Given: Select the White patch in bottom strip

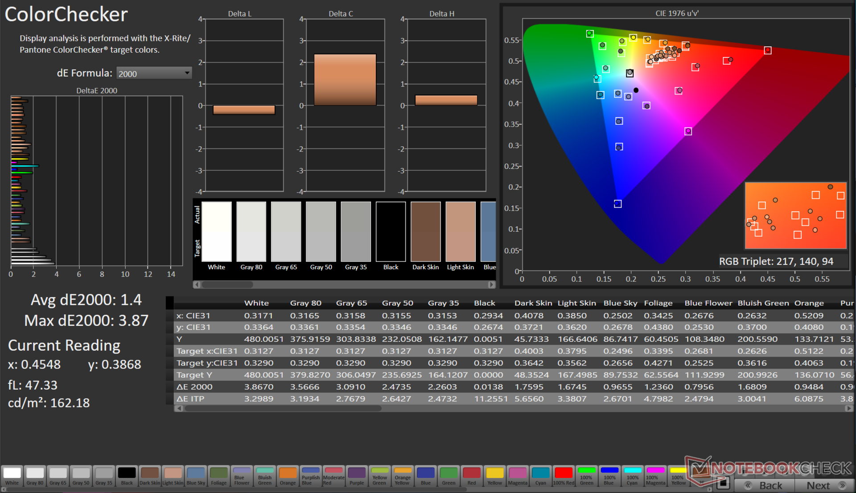Looking at the screenshot, I should click(12, 476).
